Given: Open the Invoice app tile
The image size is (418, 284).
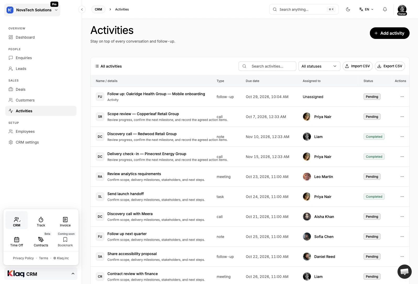Looking at the screenshot, I should coord(65,222).
